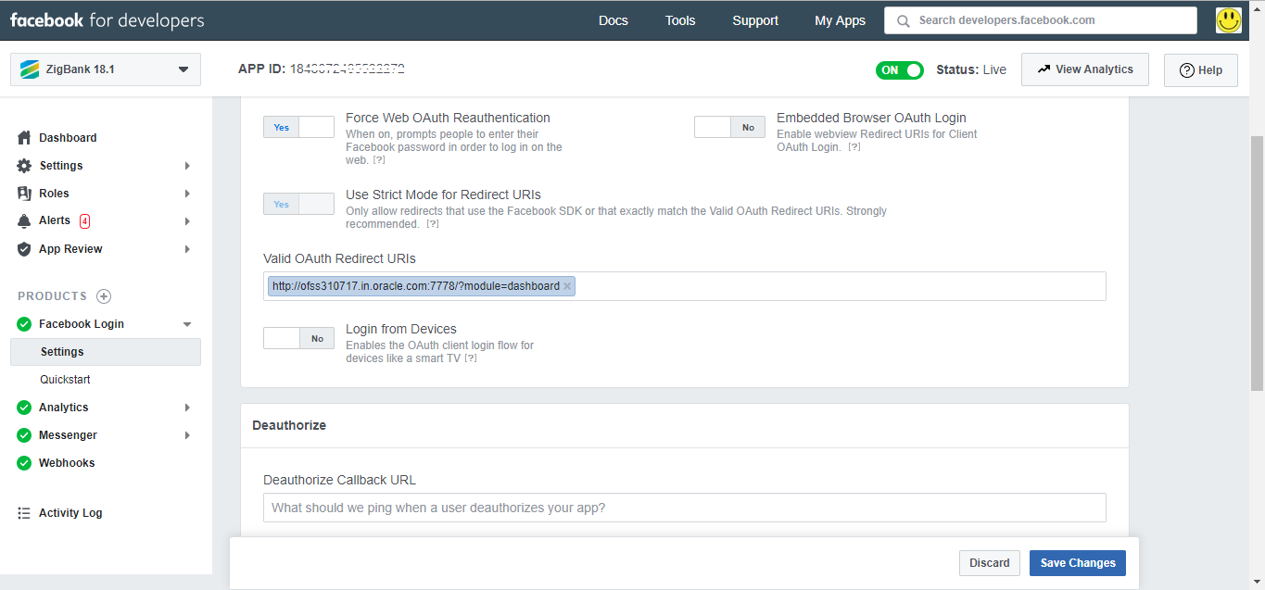Add a product with the plus icon

pos(104,296)
